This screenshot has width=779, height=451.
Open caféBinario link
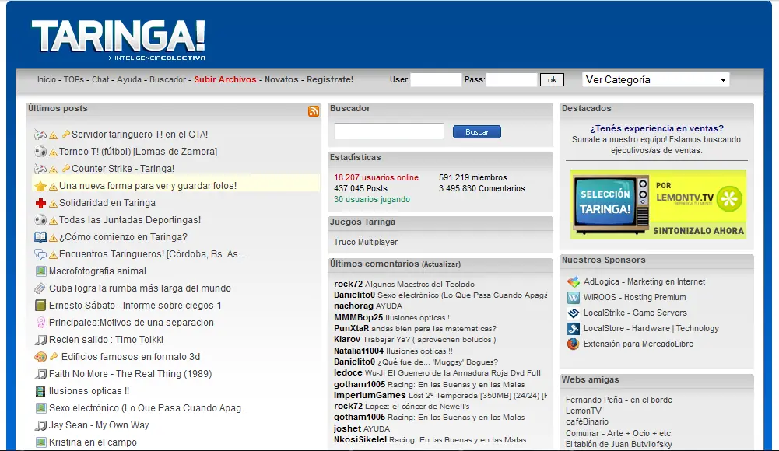[588, 421]
